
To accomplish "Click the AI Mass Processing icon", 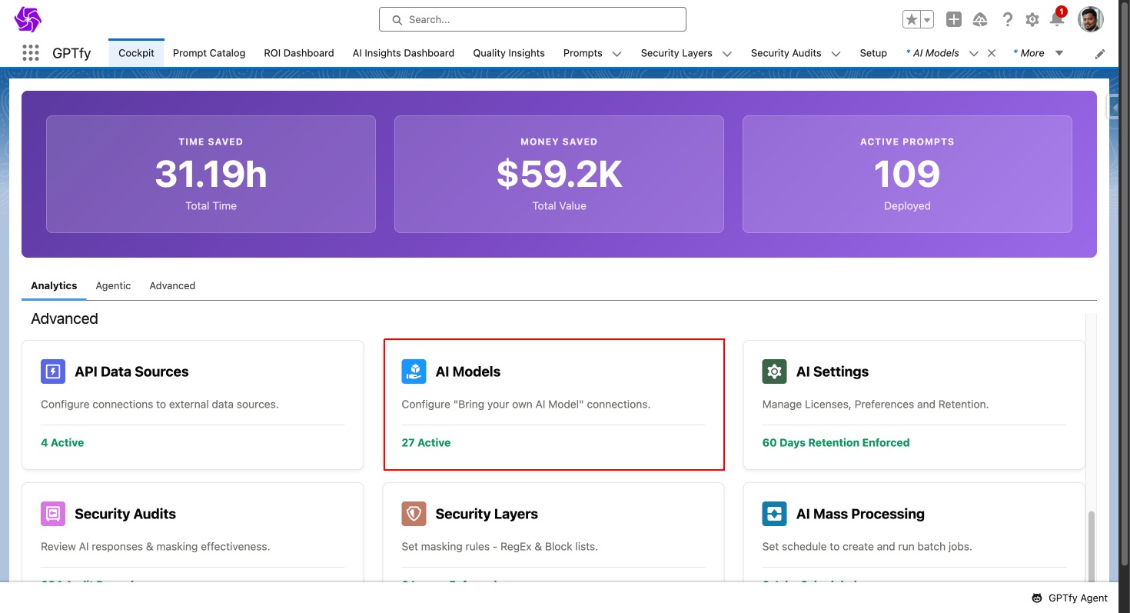I will point(774,514).
